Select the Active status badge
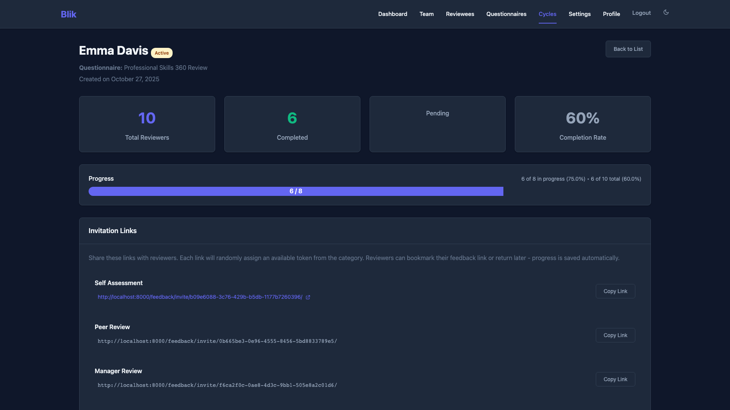The image size is (730, 410). 162,53
